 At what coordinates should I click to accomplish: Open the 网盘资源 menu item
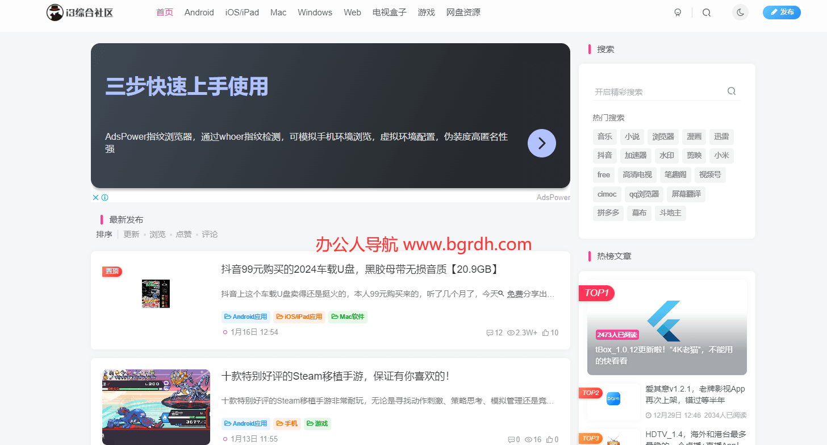pyautogui.click(x=463, y=12)
